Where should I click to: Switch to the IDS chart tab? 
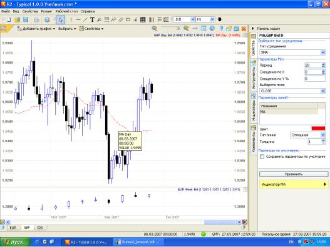tap(40, 228)
